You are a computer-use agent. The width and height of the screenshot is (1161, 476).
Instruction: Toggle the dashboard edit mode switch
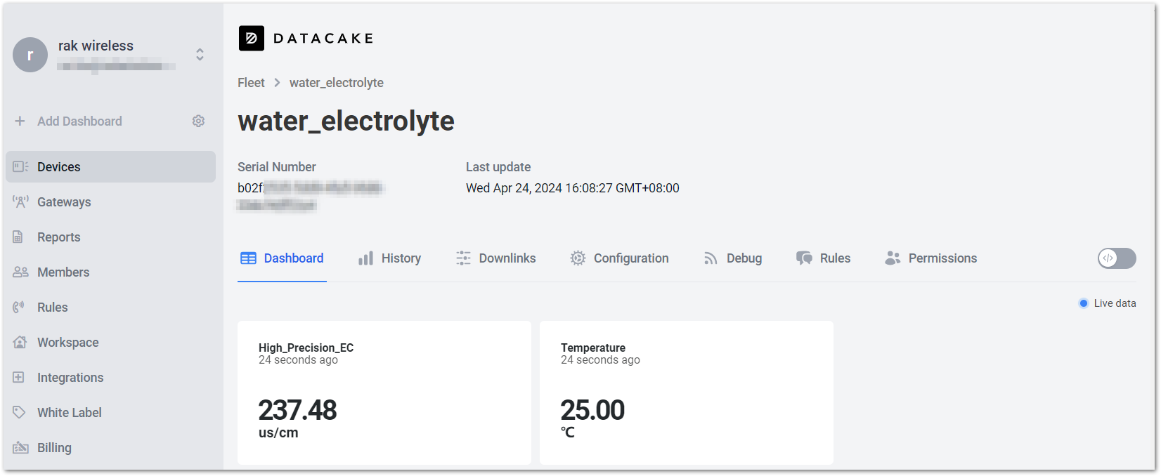[1117, 258]
